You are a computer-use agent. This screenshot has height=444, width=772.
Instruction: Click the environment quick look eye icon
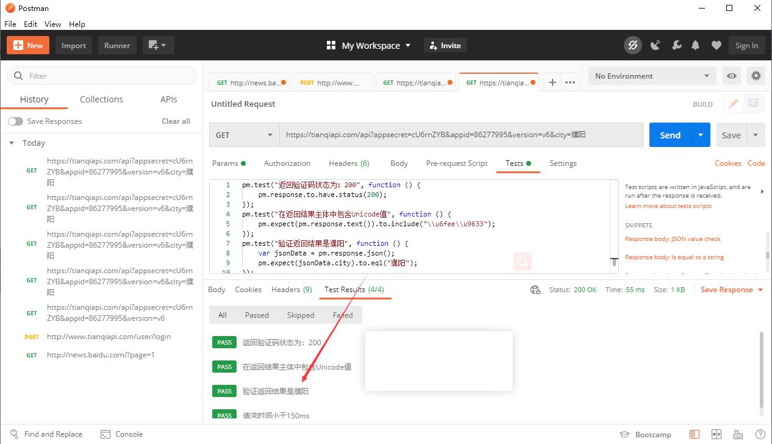pos(732,76)
